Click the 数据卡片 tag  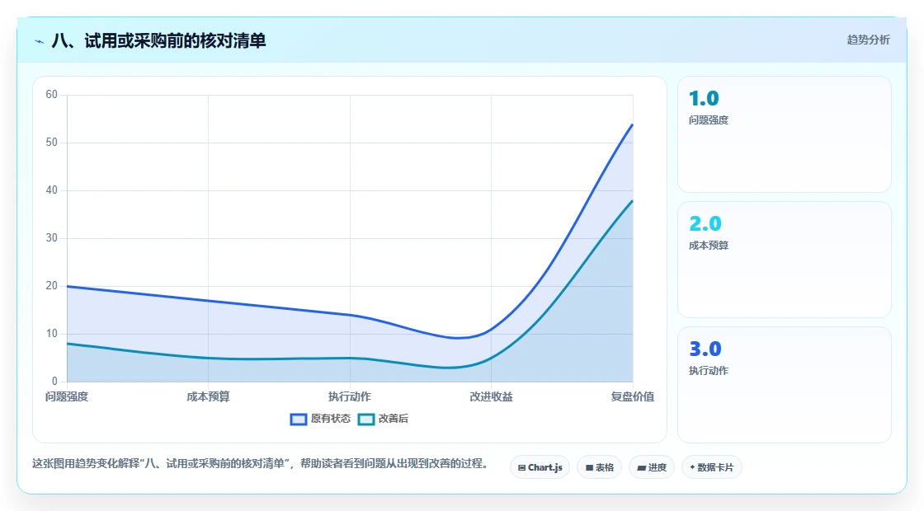click(712, 467)
